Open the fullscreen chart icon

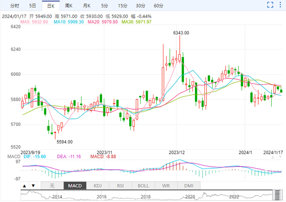pos(270,5)
